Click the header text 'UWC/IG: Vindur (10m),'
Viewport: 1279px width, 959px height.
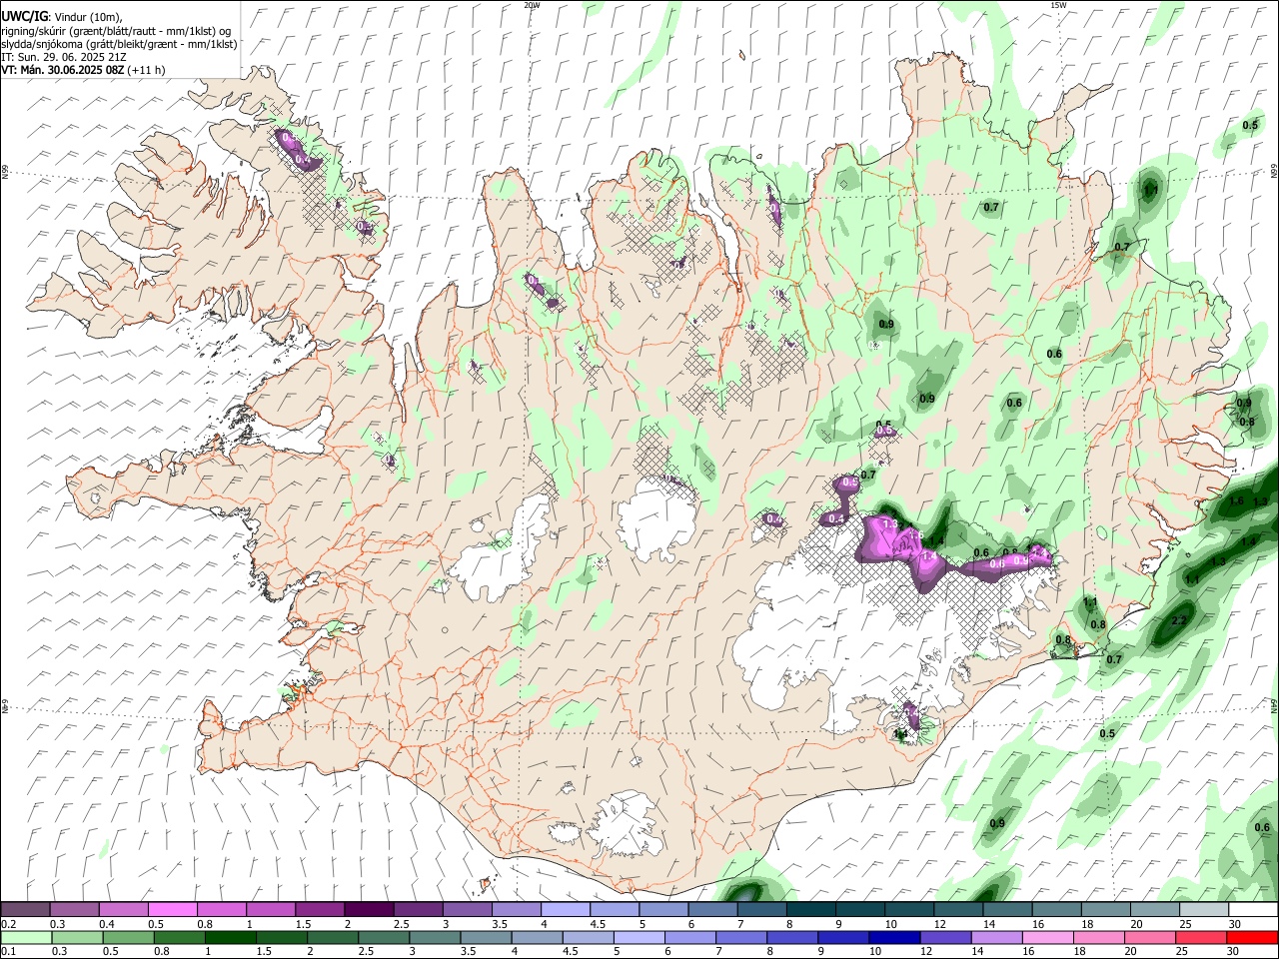[61, 17]
